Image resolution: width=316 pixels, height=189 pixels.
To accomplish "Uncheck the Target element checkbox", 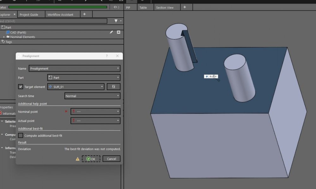I will (x=21, y=87).
